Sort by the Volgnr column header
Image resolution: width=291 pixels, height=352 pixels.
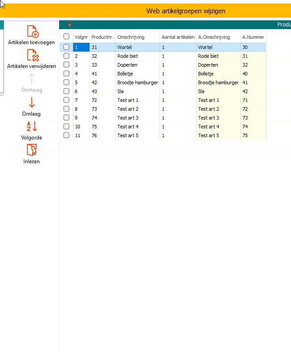81,37
